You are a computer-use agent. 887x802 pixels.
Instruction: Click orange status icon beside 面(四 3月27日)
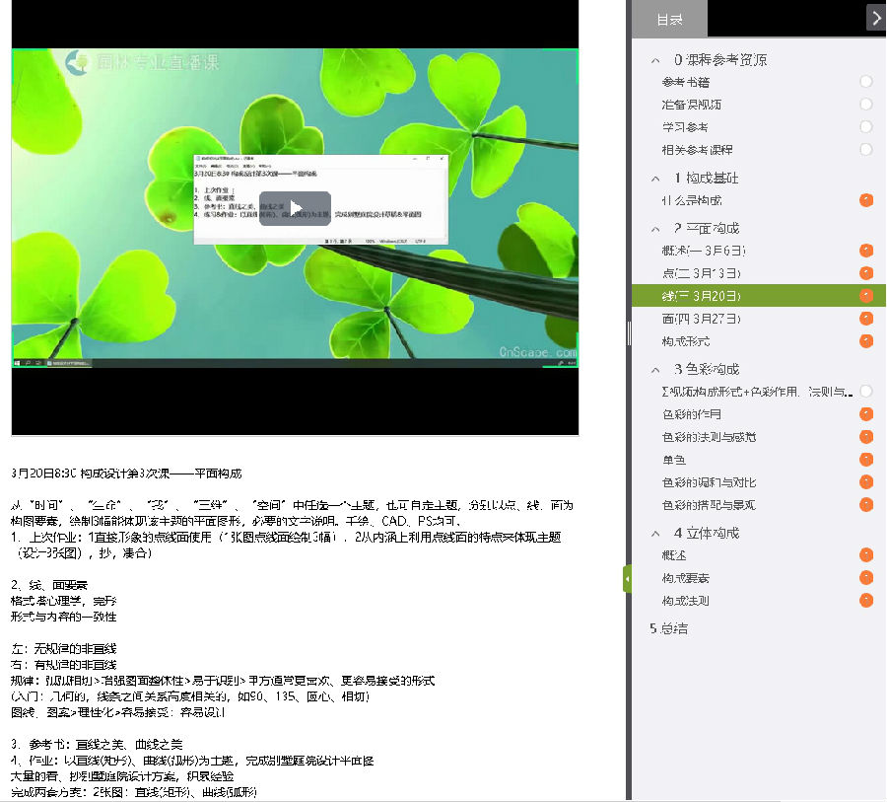coord(866,319)
